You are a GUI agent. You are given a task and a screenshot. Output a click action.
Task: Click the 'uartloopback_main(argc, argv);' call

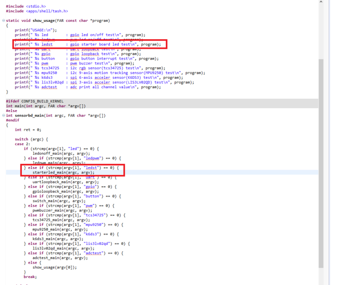click(66, 182)
